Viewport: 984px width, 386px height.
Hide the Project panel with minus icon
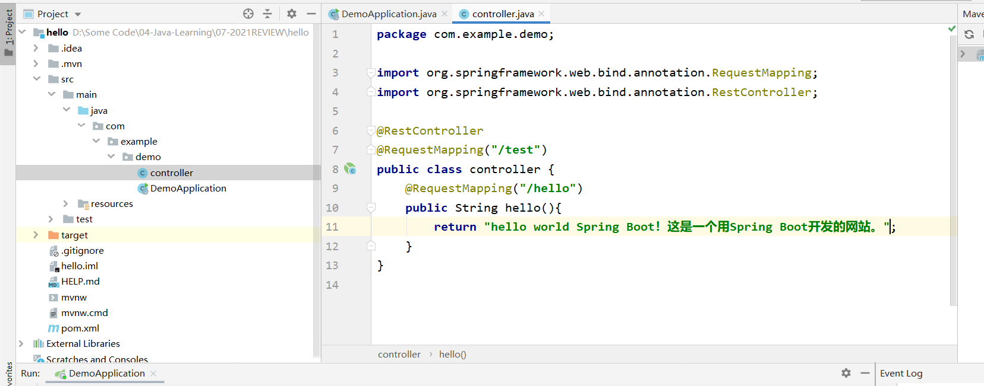pos(311,14)
